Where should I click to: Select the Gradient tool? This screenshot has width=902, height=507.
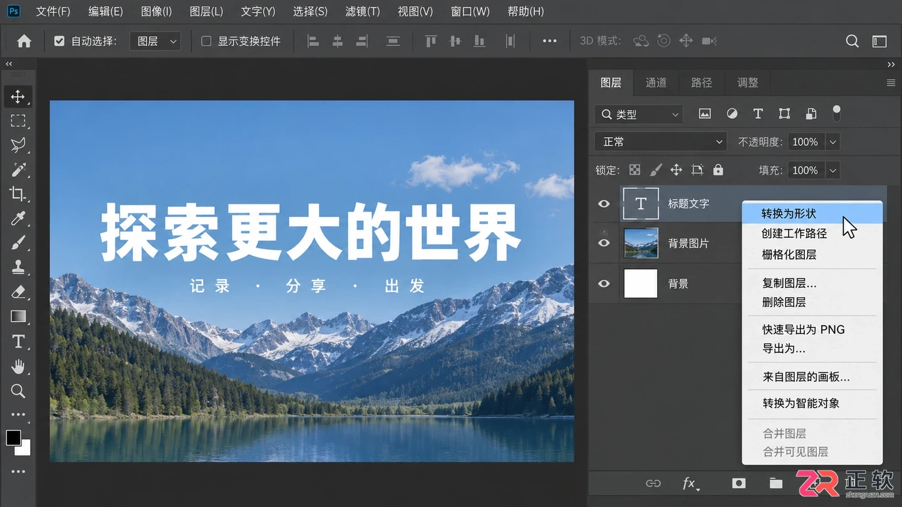click(18, 316)
